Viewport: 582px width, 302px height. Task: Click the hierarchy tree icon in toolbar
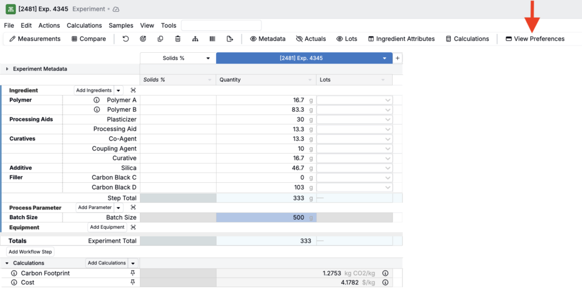pos(195,39)
